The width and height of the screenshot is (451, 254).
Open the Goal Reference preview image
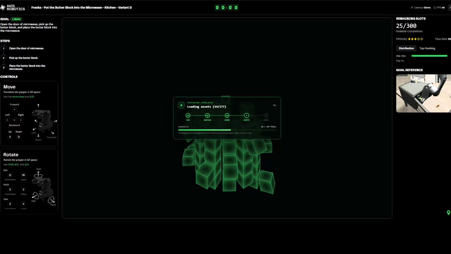424,93
